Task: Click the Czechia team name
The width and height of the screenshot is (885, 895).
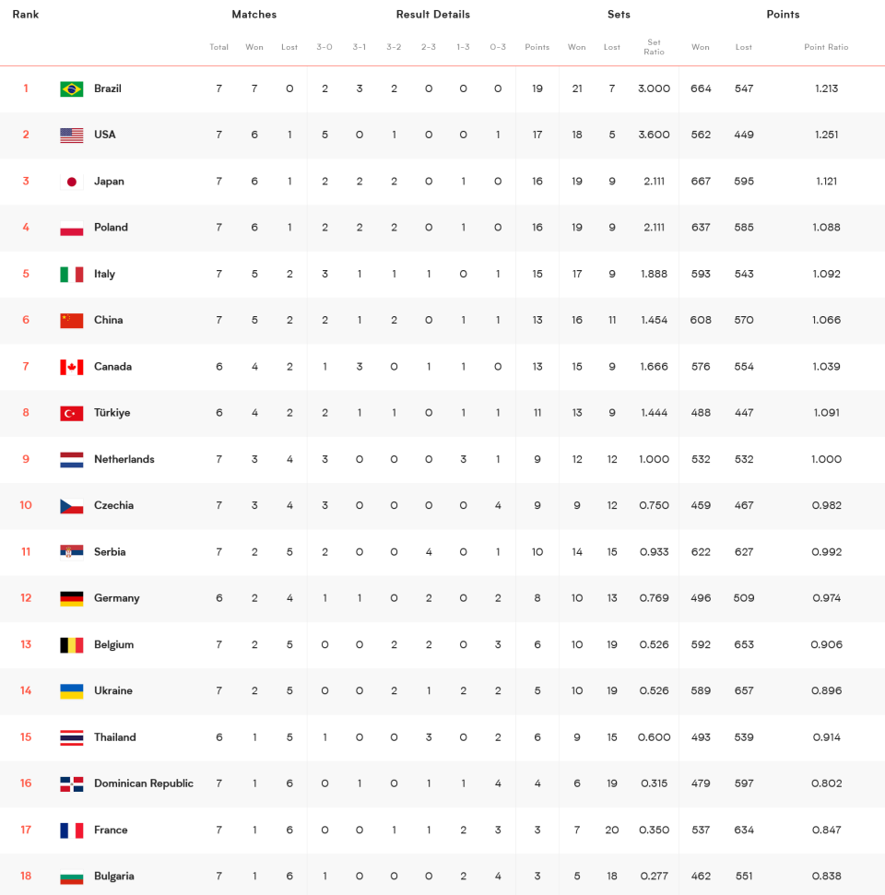Action: 113,505
